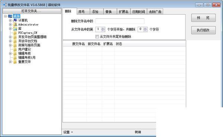Switch to the 序号 tab

(83, 12)
